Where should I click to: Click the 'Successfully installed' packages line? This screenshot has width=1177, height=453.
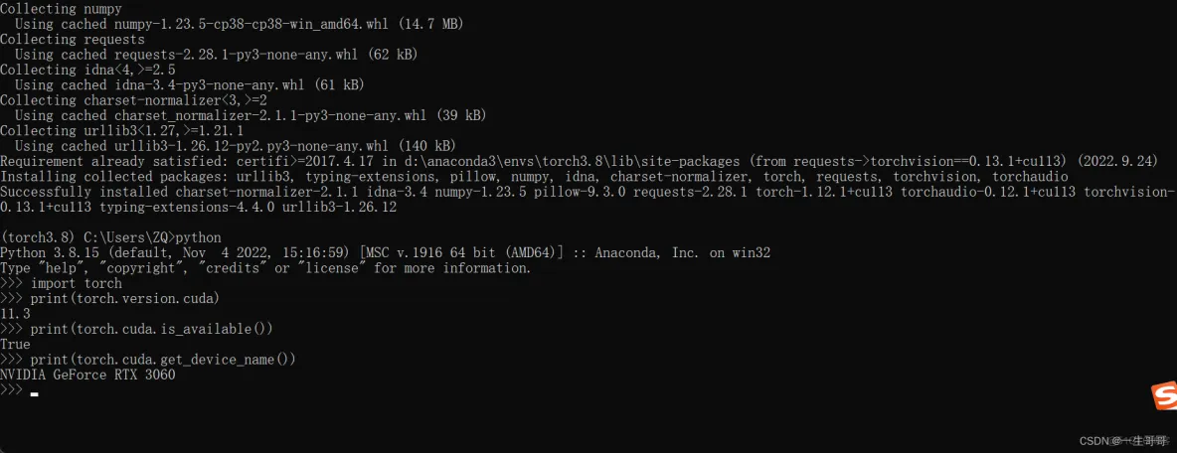tap(588, 200)
